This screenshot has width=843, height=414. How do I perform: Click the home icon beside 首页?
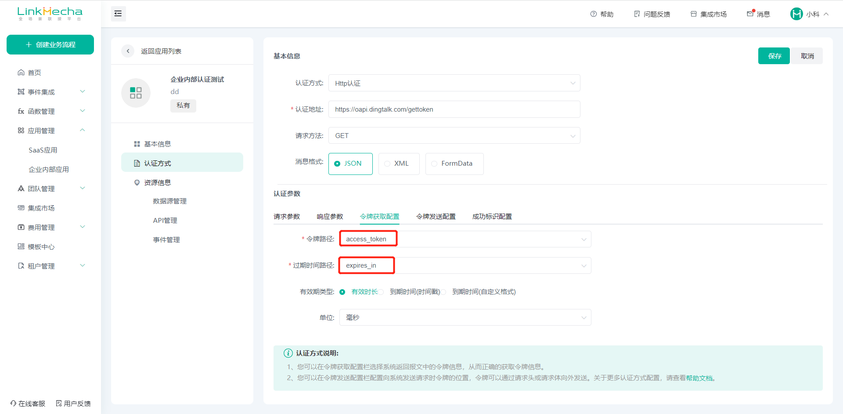click(21, 73)
